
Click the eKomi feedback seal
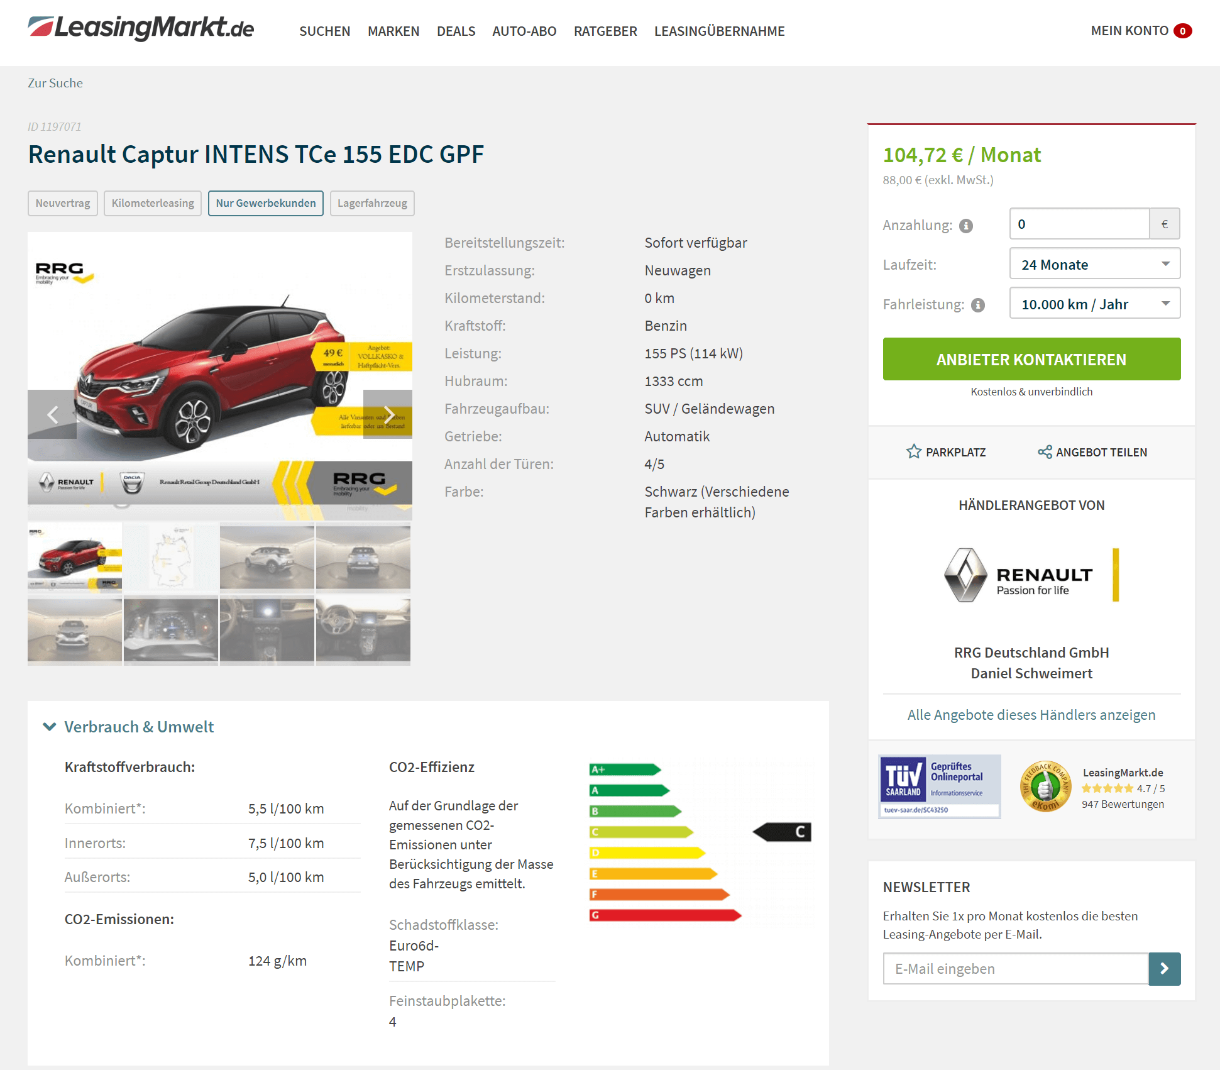tap(1045, 786)
